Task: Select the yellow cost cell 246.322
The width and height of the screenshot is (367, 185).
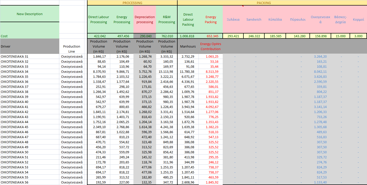Action: (x=254, y=36)
